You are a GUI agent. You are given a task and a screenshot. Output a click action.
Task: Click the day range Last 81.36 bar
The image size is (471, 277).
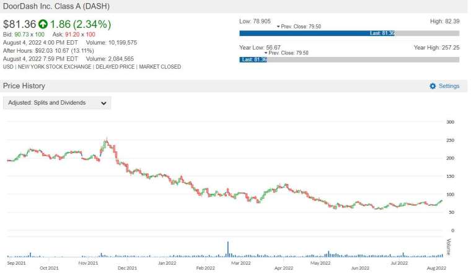[317, 33]
